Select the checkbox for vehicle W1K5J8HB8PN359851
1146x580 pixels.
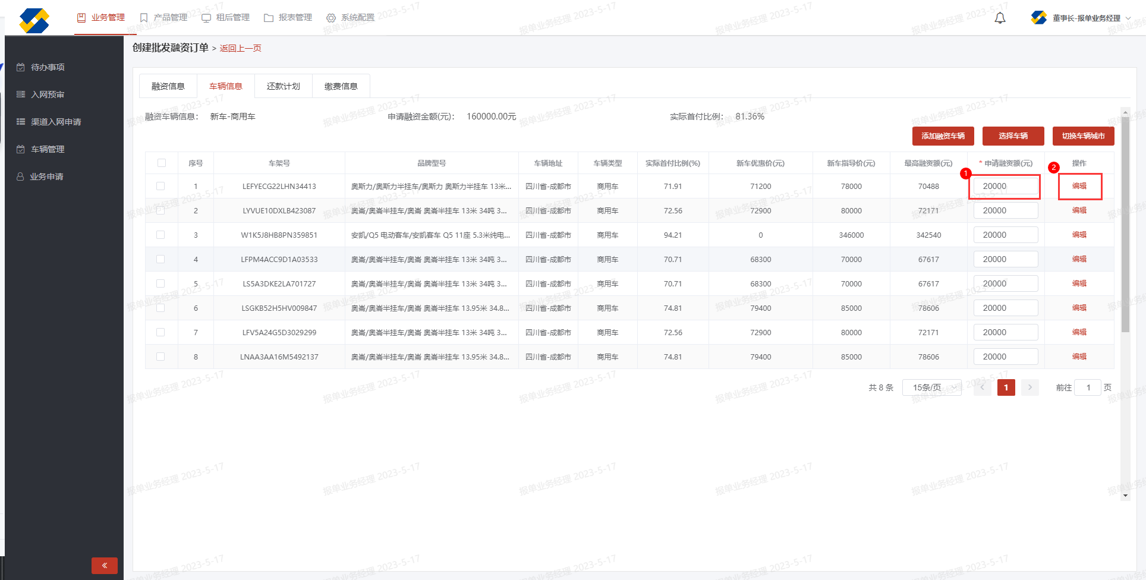click(x=160, y=235)
